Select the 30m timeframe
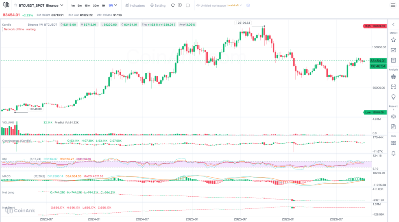 click(96, 5)
